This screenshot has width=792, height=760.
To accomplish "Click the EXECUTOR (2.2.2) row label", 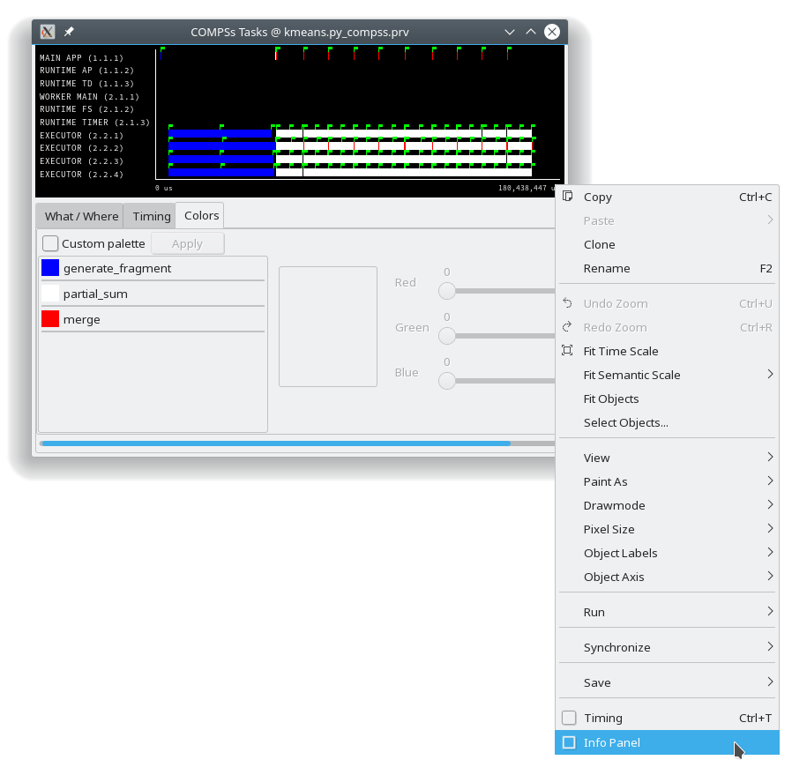I will (x=81, y=148).
